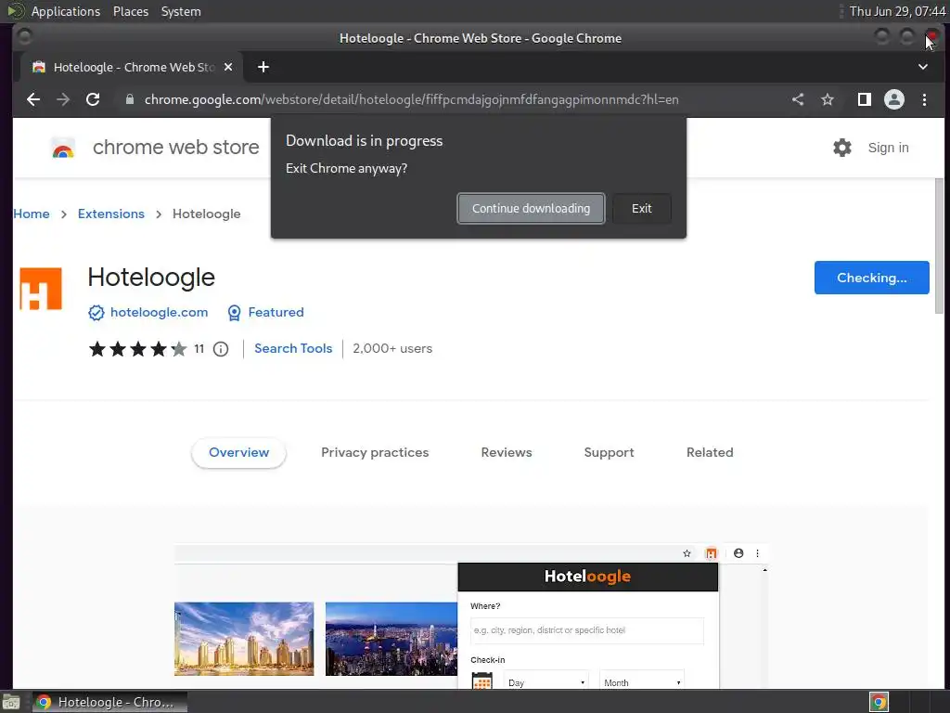Open the System menu
Screen dimensions: 950x713
tap(181, 11)
